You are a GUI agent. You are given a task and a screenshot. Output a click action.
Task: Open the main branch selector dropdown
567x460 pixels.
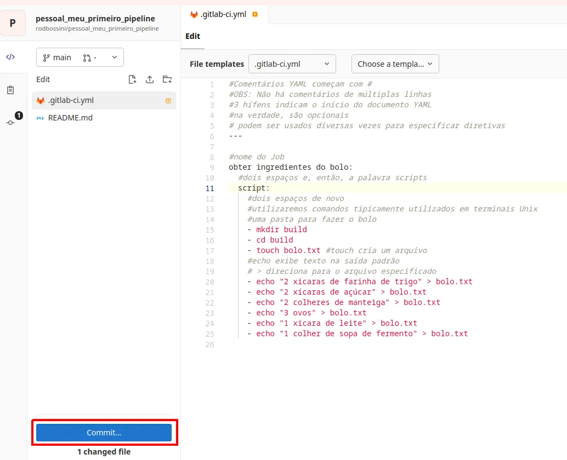coord(80,58)
